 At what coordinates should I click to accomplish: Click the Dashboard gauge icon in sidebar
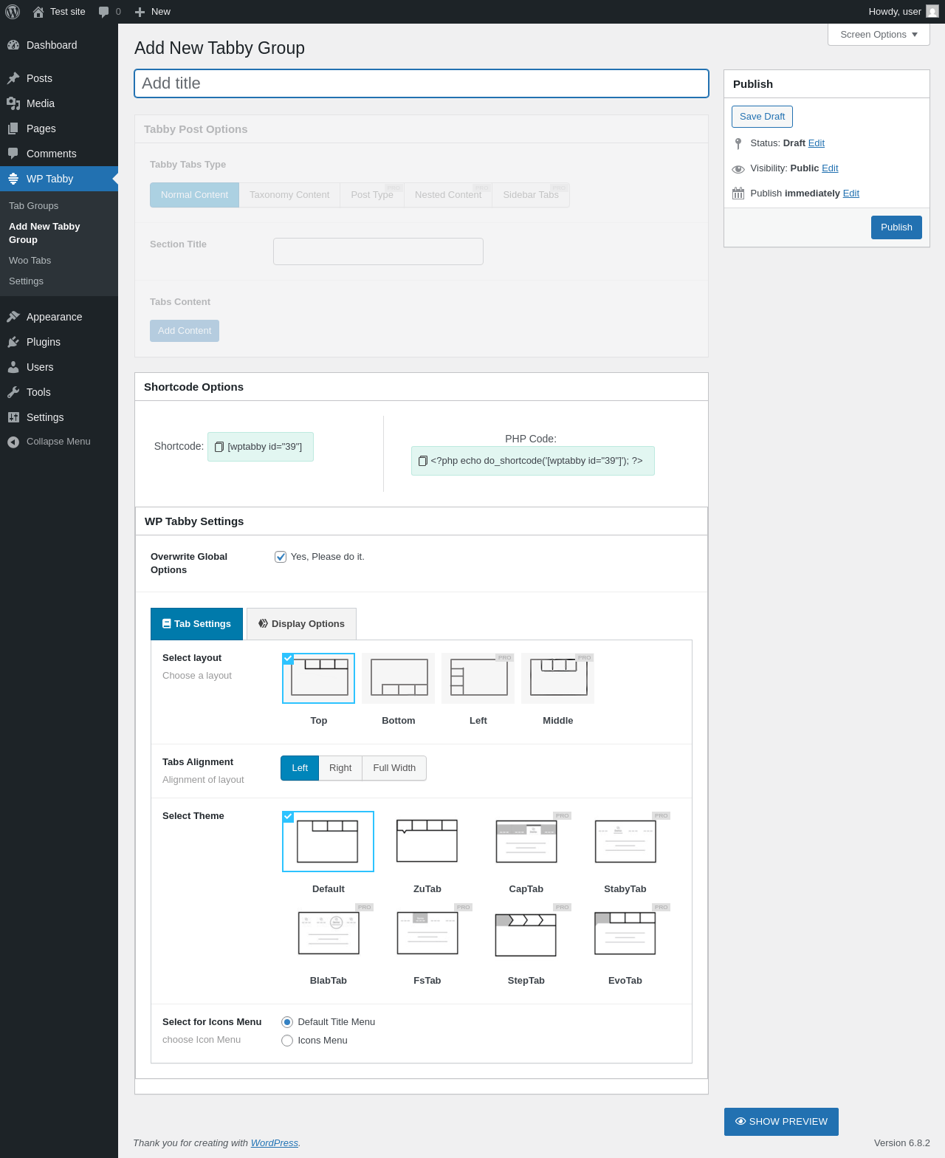click(13, 45)
